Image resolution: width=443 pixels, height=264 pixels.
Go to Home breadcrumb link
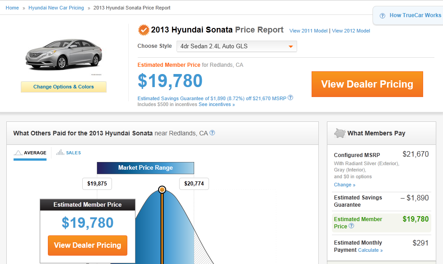(x=12, y=8)
